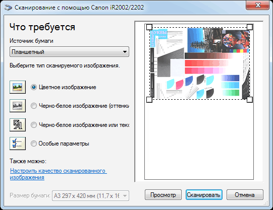This screenshot has height=210, width=273.
Task: Open the disabled 'Размер бумаги' A3 dropdown
Action: (90, 196)
